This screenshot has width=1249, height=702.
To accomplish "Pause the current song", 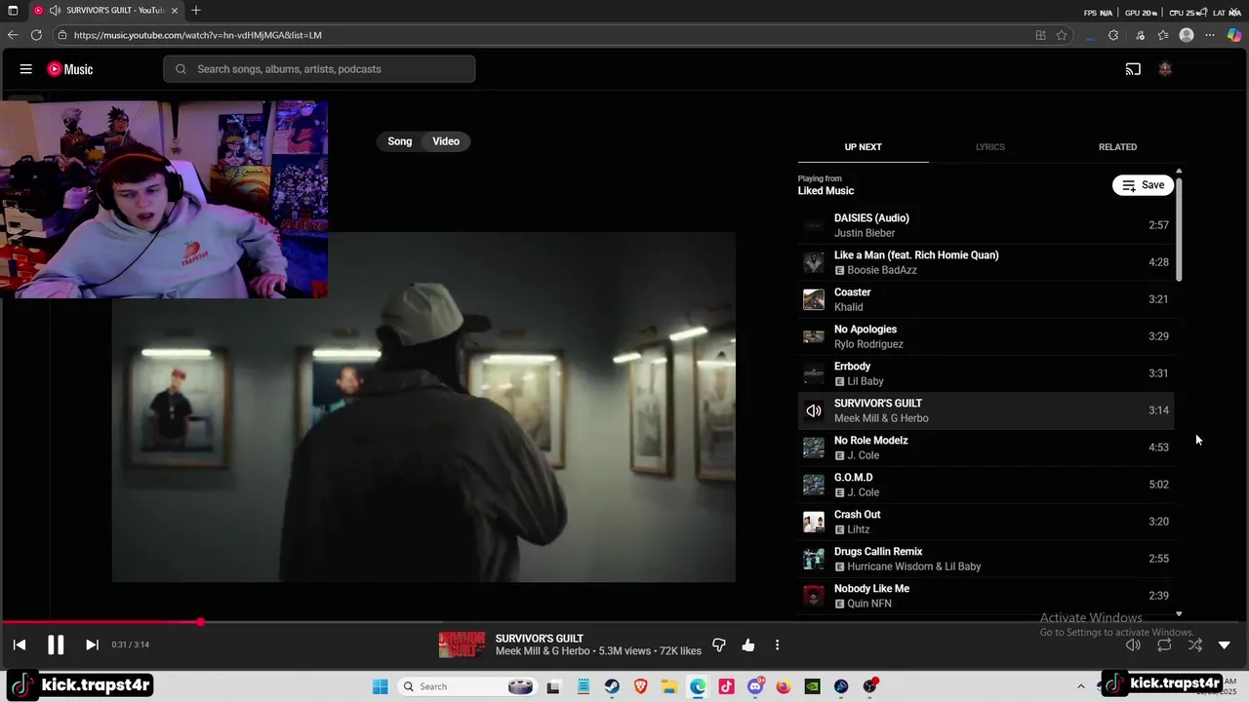I will click(56, 644).
